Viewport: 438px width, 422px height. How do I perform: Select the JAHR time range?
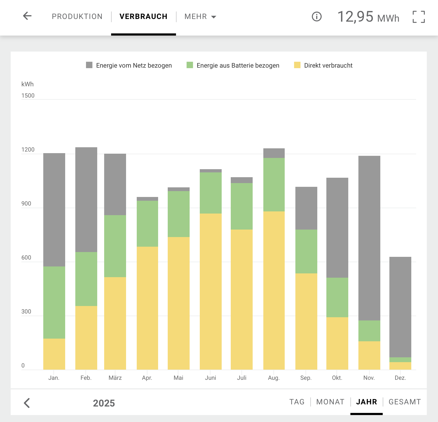(x=366, y=402)
